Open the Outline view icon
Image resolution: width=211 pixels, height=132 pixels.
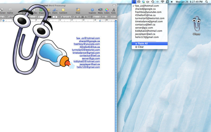tap(10, 10)
